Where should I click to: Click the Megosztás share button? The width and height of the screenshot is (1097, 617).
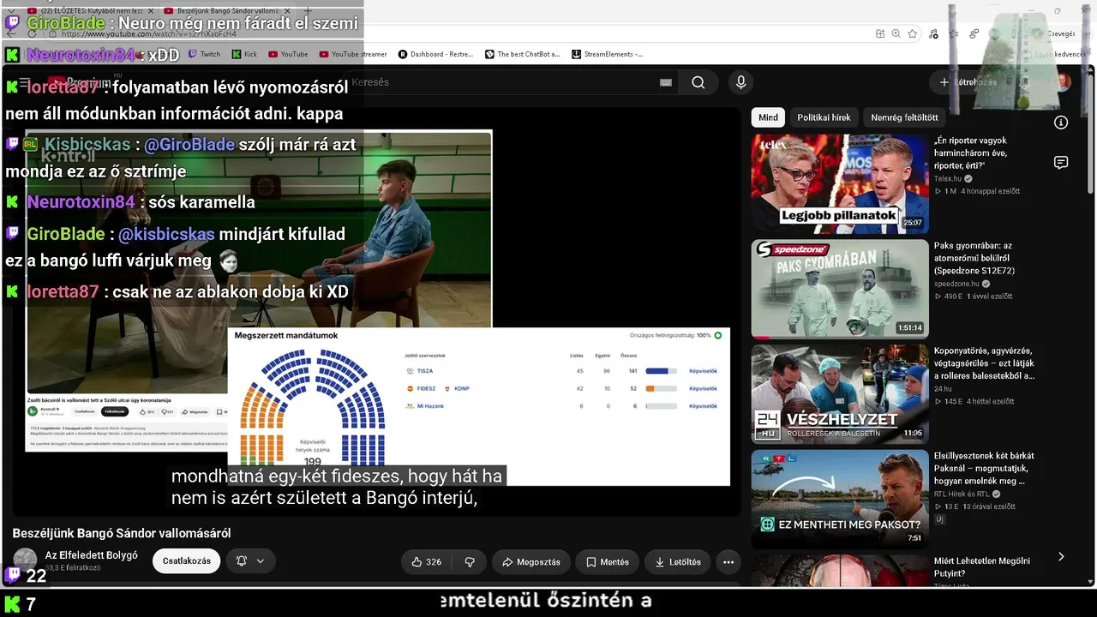pyautogui.click(x=531, y=562)
